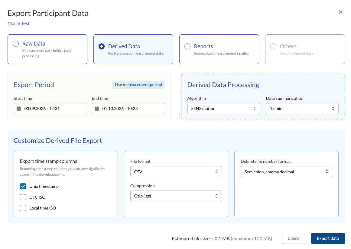Screen dimensions: 351x249
Task: Select the Derived Data radio button
Action: [x=102, y=46]
